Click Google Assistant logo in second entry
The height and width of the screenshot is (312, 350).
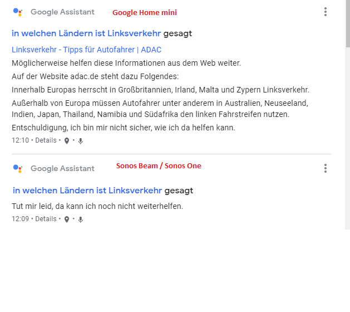[18, 168]
